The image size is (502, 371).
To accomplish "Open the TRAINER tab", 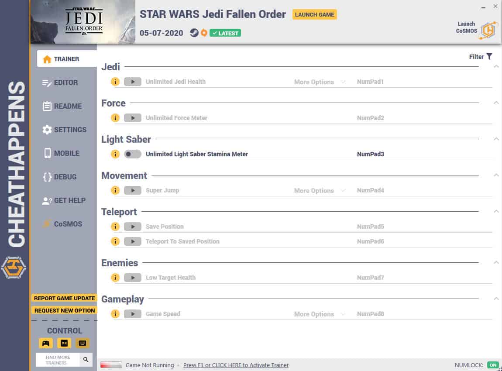I will coord(67,59).
